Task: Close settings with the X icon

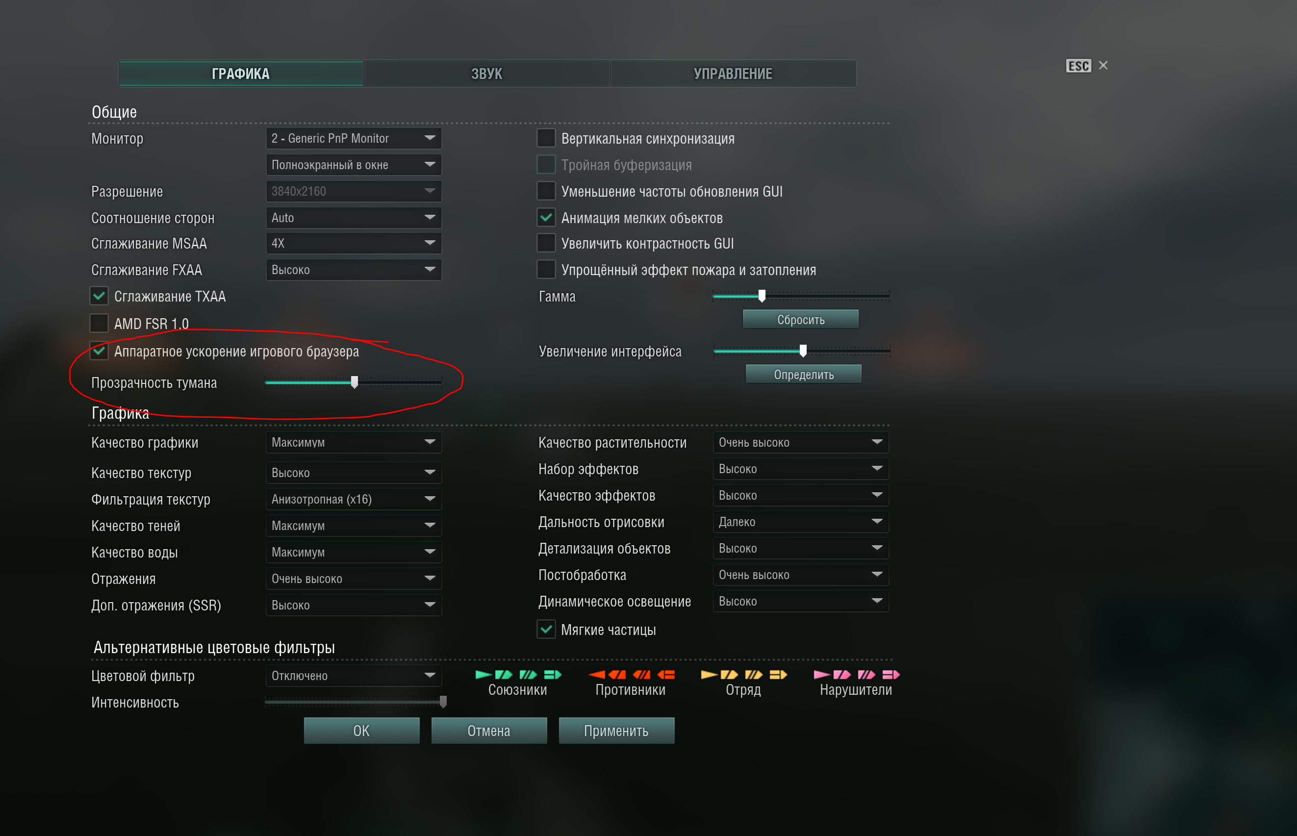Action: [x=1103, y=65]
